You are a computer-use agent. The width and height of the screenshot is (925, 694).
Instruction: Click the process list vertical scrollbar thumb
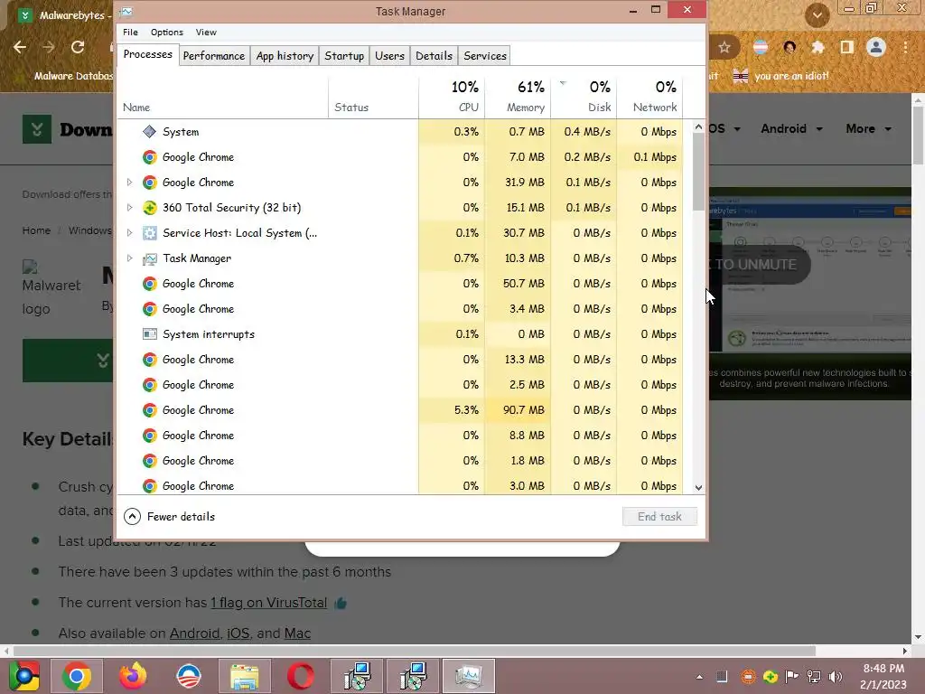tap(698, 171)
